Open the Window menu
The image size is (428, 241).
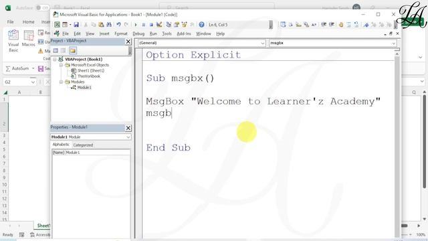pos(203,33)
